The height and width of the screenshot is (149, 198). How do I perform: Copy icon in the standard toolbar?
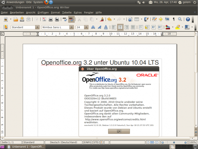pos(86,19)
